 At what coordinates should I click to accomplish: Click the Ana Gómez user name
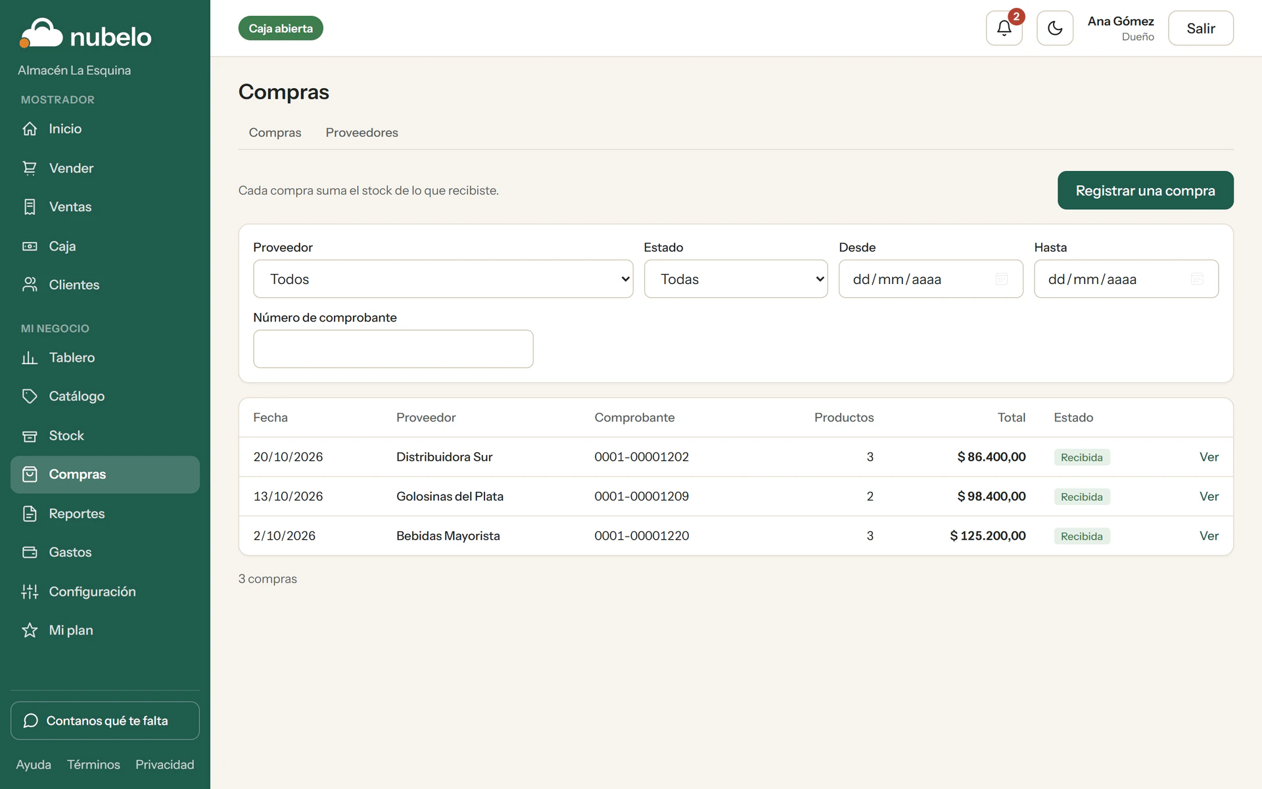click(1120, 21)
